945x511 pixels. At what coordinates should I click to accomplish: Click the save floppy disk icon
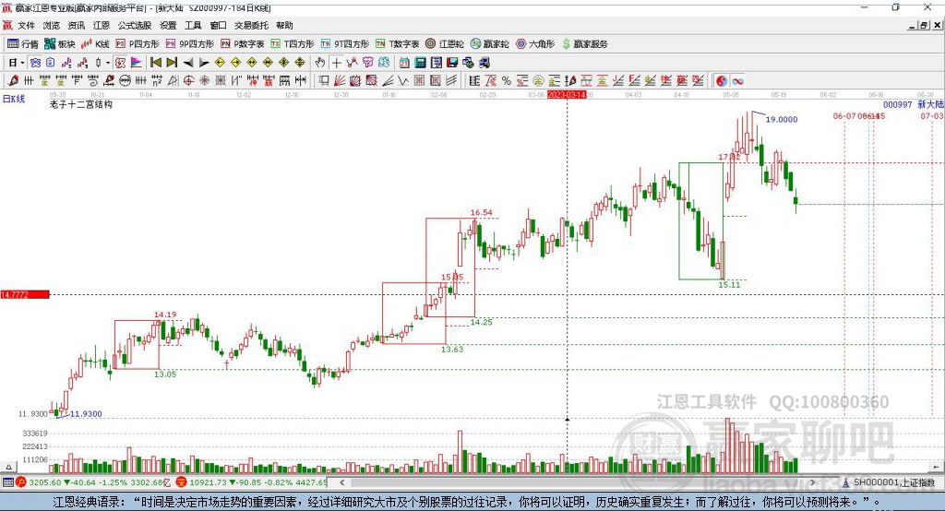452,62
